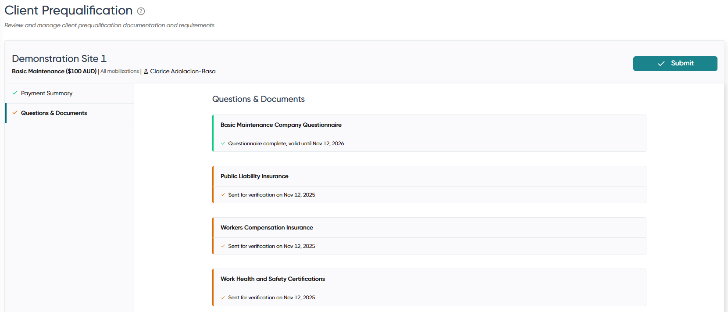Click the name Clarice Adolacion-Basa

coord(183,71)
